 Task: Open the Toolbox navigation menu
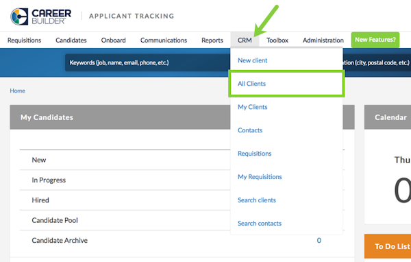tap(277, 40)
